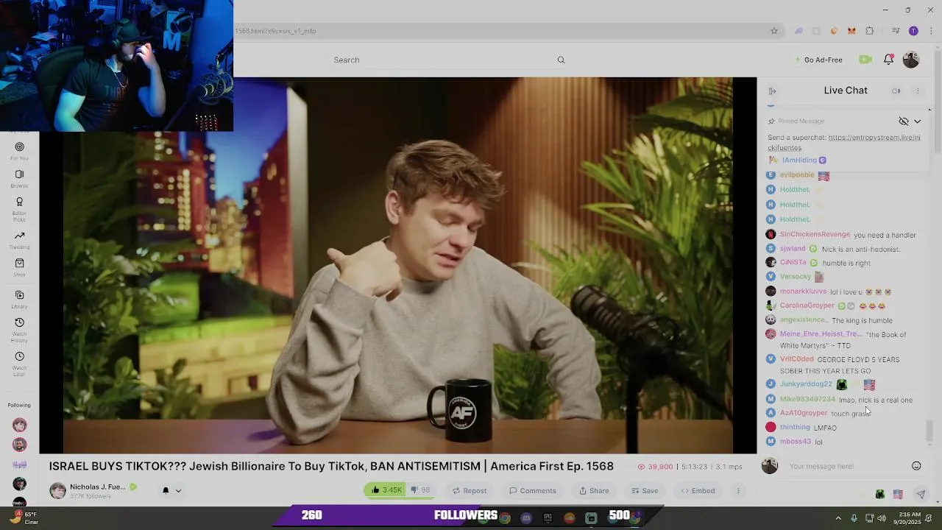Open the browser three-dot menu
The height and width of the screenshot is (530, 942).
(x=930, y=31)
